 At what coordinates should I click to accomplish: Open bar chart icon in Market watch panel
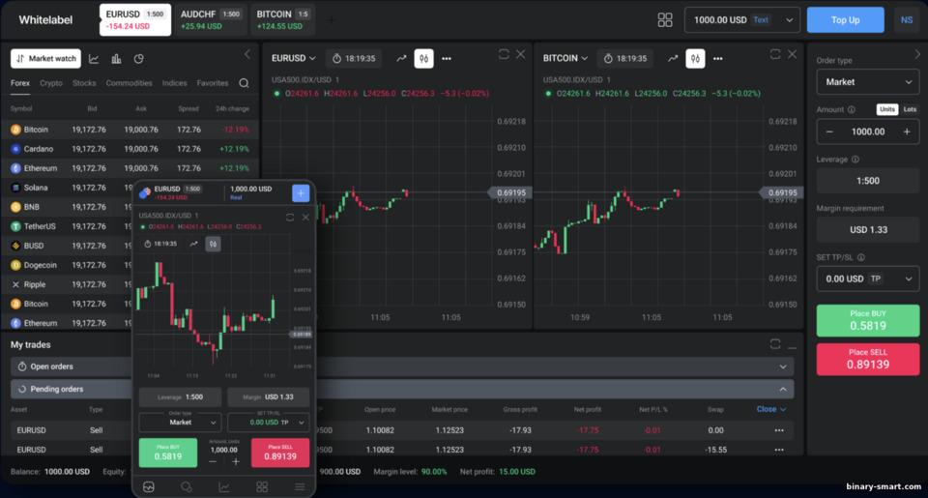point(116,59)
